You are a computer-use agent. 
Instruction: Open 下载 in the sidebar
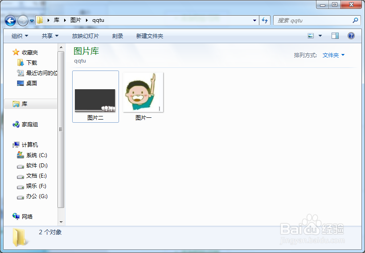pos(32,62)
